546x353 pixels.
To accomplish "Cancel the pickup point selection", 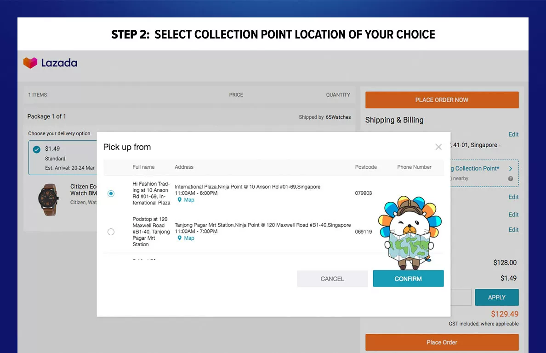I will pos(332,279).
